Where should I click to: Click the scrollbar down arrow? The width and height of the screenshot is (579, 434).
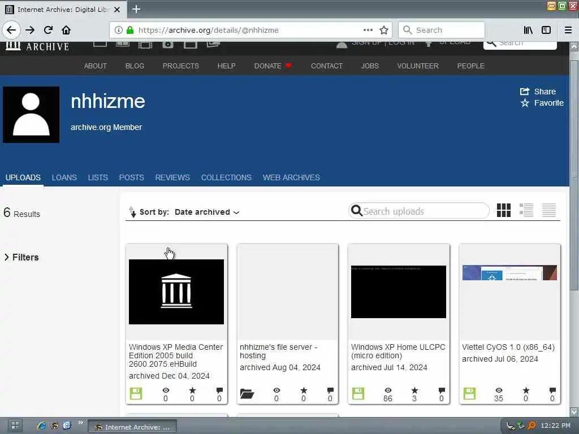tap(574, 411)
